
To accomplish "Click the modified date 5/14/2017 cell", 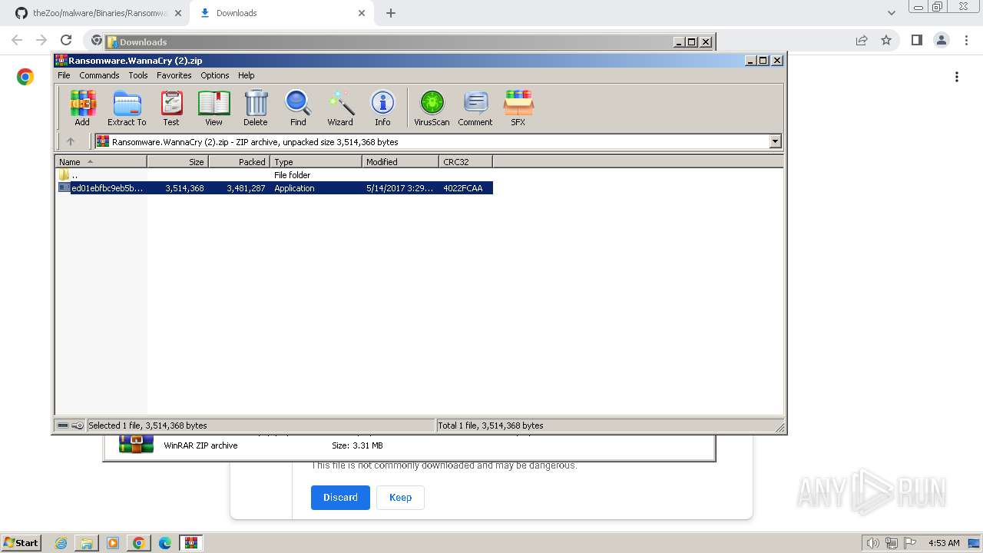I will pyautogui.click(x=399, y=188).
